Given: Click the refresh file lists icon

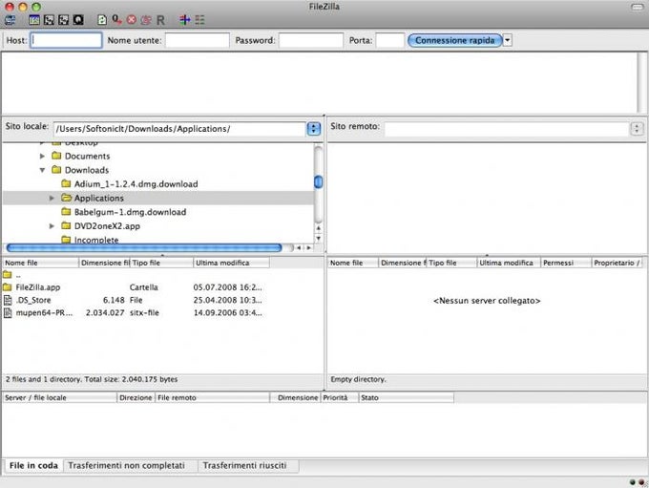Looking at the screenshot, I should coord(102,20).
